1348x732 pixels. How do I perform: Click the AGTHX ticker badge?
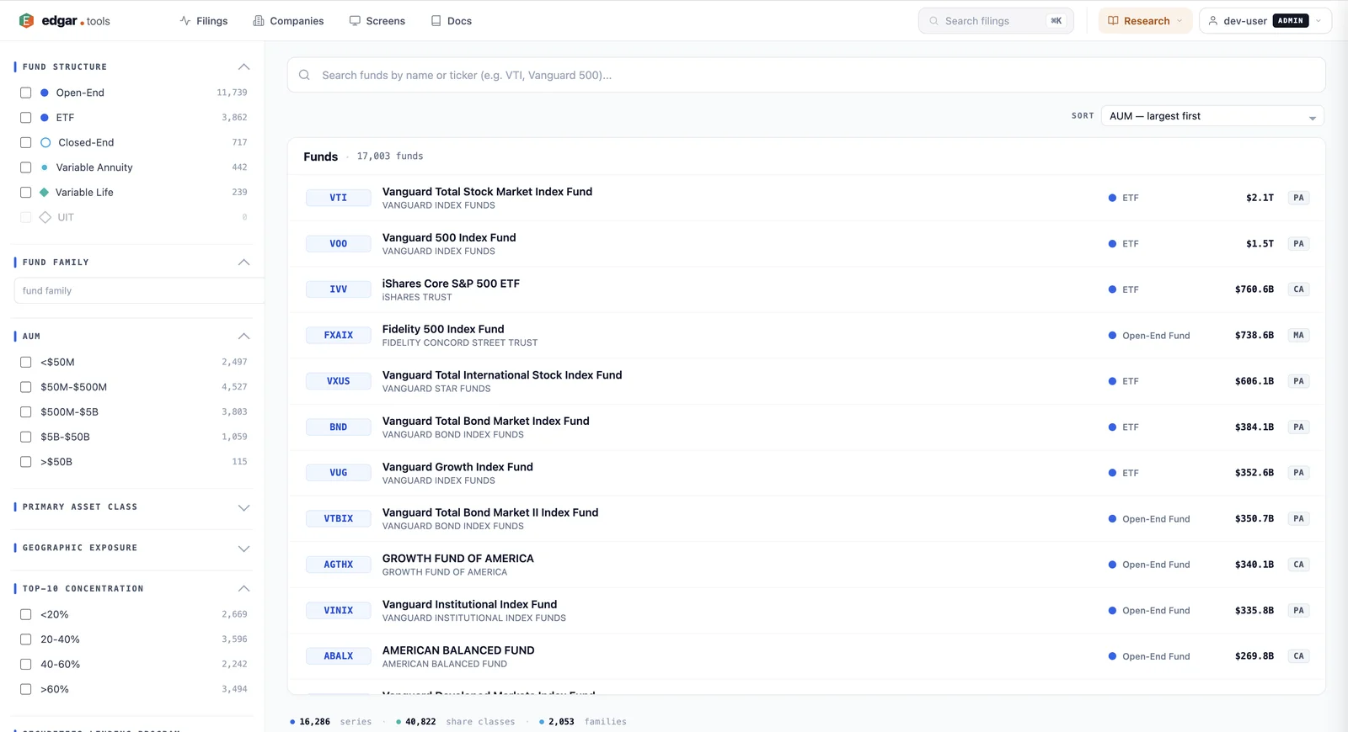[x=338, y=565]
